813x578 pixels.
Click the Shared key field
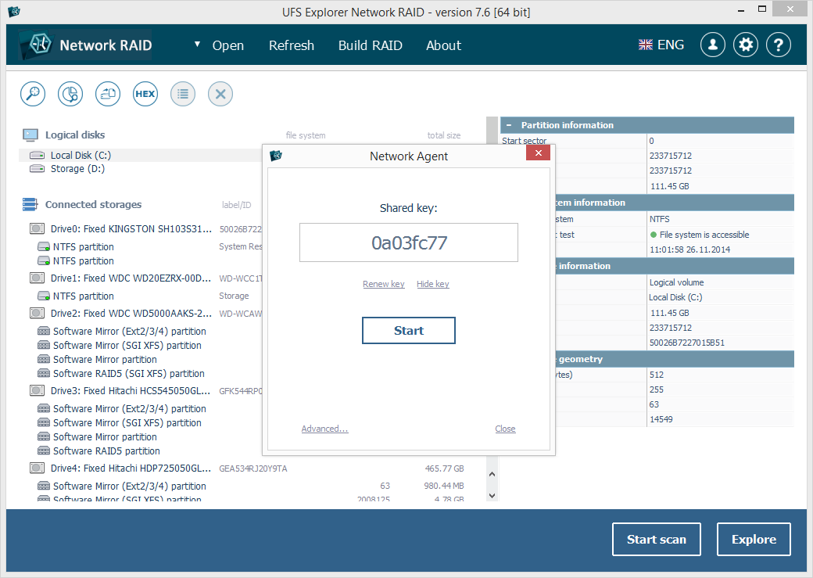coord(409,242)
